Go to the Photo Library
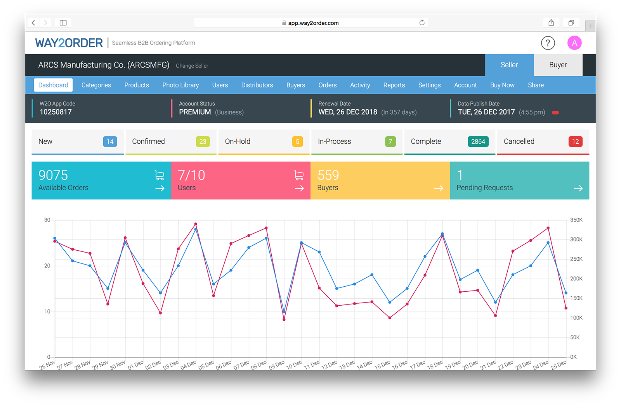The width and height of the screenshot is (621, 406). (180, 85)
